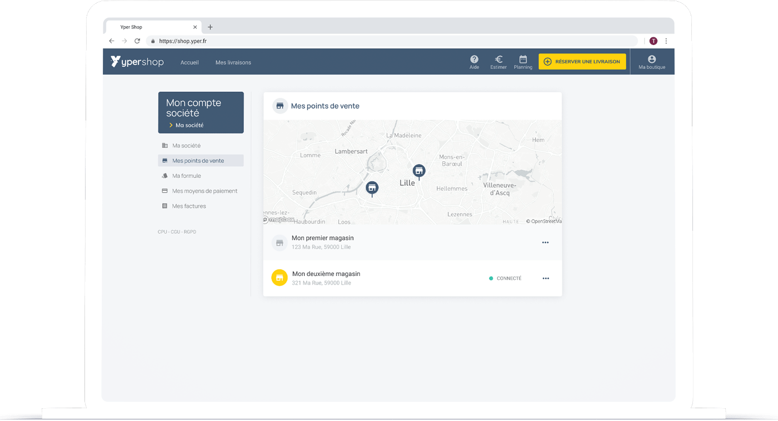Open options for Mon deuxième magasin
Image resolution: width=778 pixels, height=421 pixels.
(545, 278)
